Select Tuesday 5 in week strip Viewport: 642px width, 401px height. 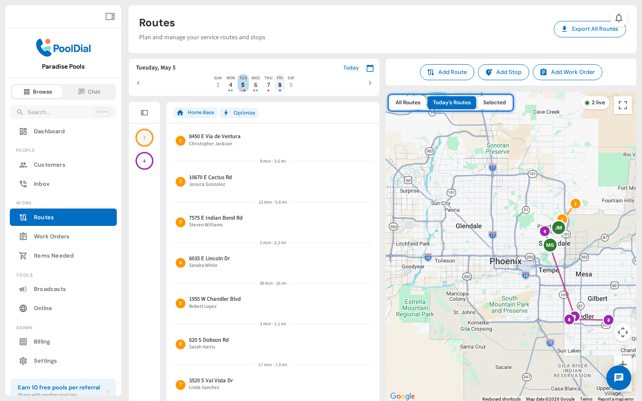pyautogui.click(x=243, y=83)
